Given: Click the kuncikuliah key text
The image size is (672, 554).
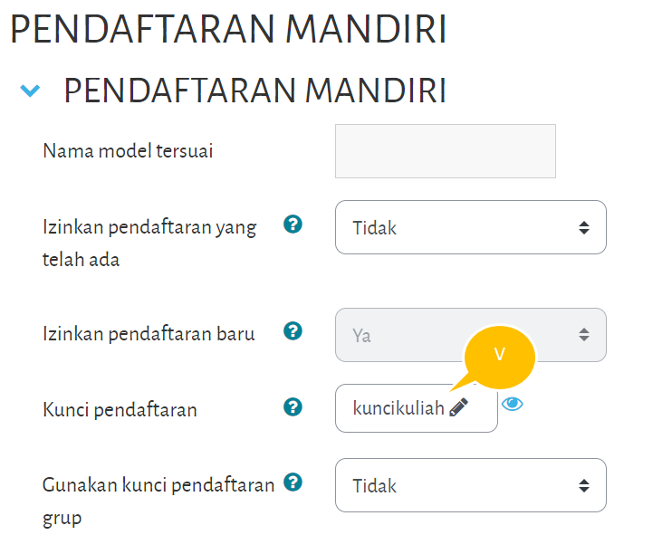Looking at the screenshot, I should [x=398, y=408].
